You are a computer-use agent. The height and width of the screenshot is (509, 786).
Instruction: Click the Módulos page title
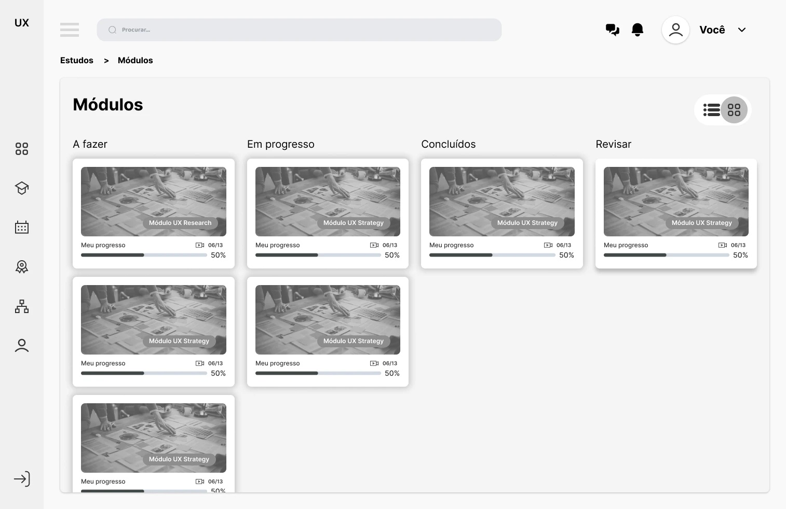(x=108, y=105)
